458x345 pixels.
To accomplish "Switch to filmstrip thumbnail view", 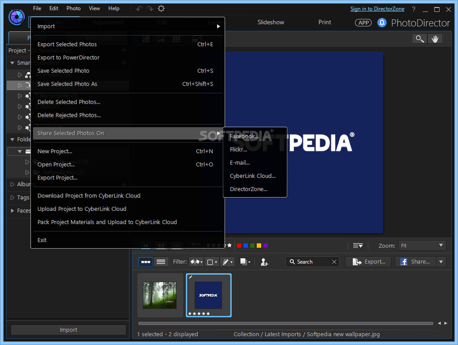I will pos(145,262).
